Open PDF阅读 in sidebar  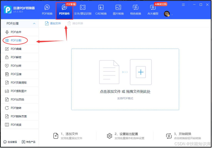click(x=20, y=125)
